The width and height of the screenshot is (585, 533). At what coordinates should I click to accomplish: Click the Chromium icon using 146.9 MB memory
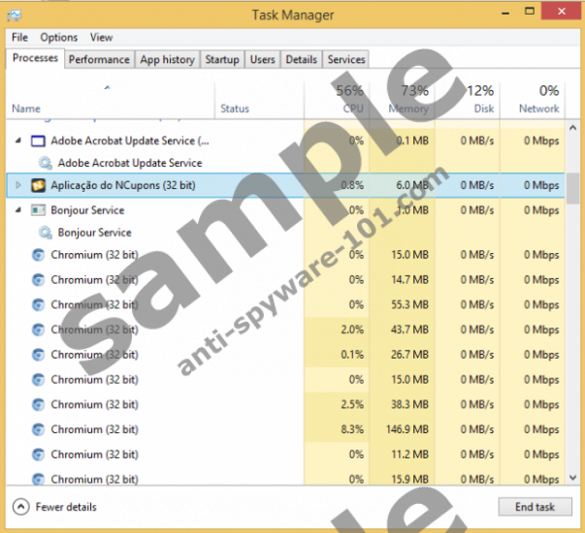click(x=38, y=429)
